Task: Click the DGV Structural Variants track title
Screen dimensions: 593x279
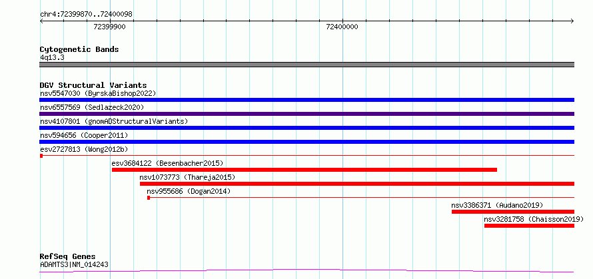Action: [x=93, y=85]
